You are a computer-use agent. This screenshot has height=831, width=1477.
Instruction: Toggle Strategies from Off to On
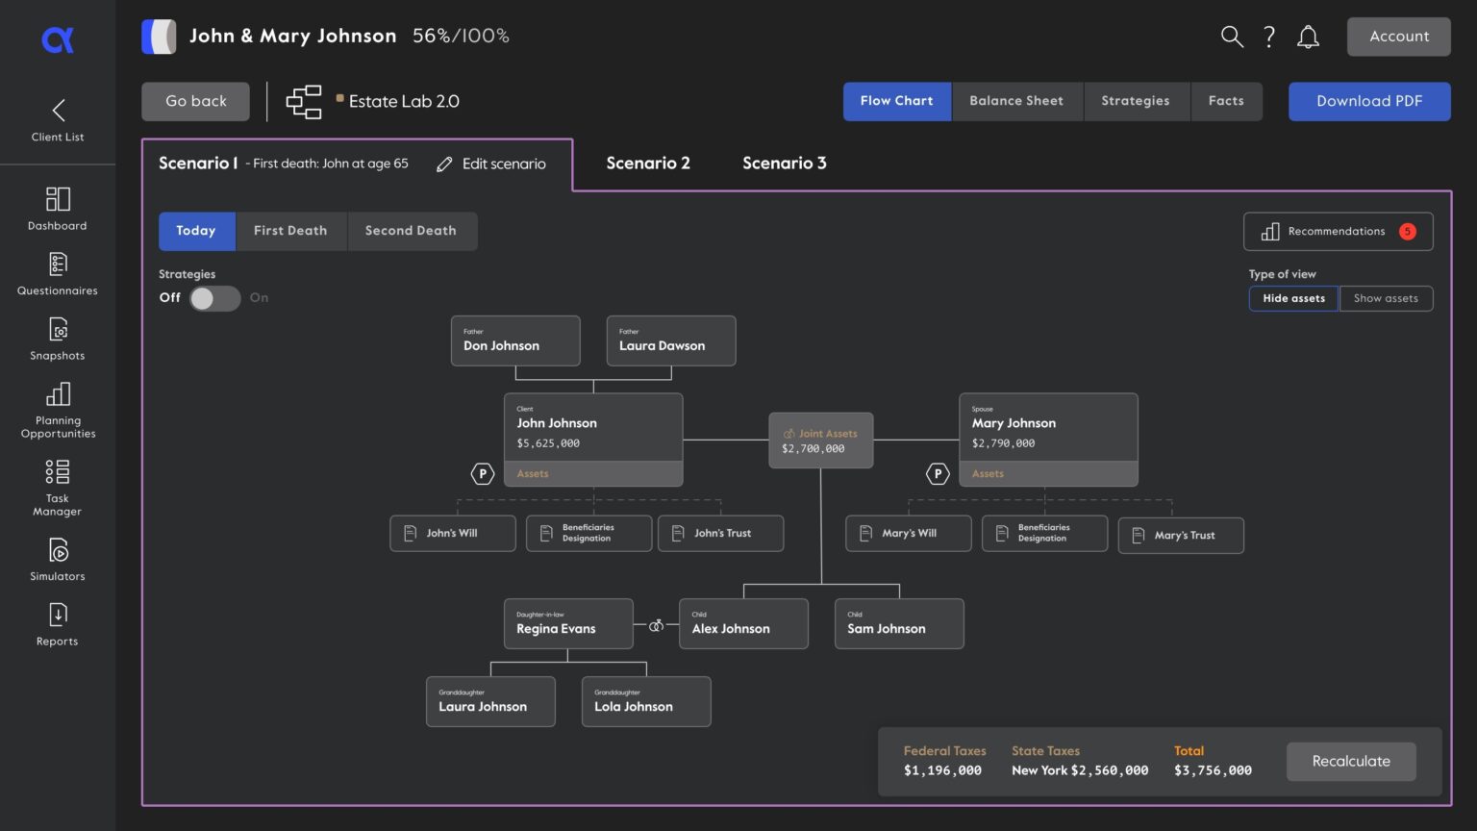coord(213,298)
